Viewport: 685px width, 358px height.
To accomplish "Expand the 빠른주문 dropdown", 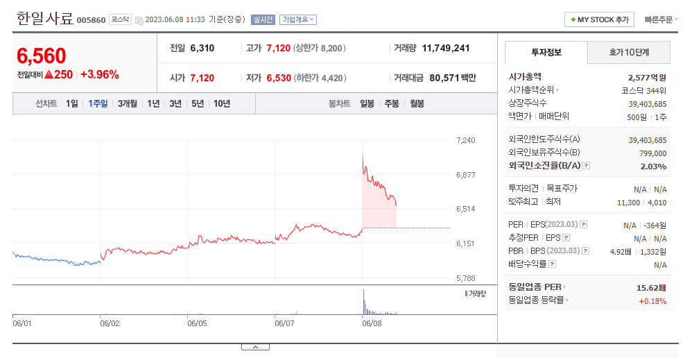I will pos(661,19).
